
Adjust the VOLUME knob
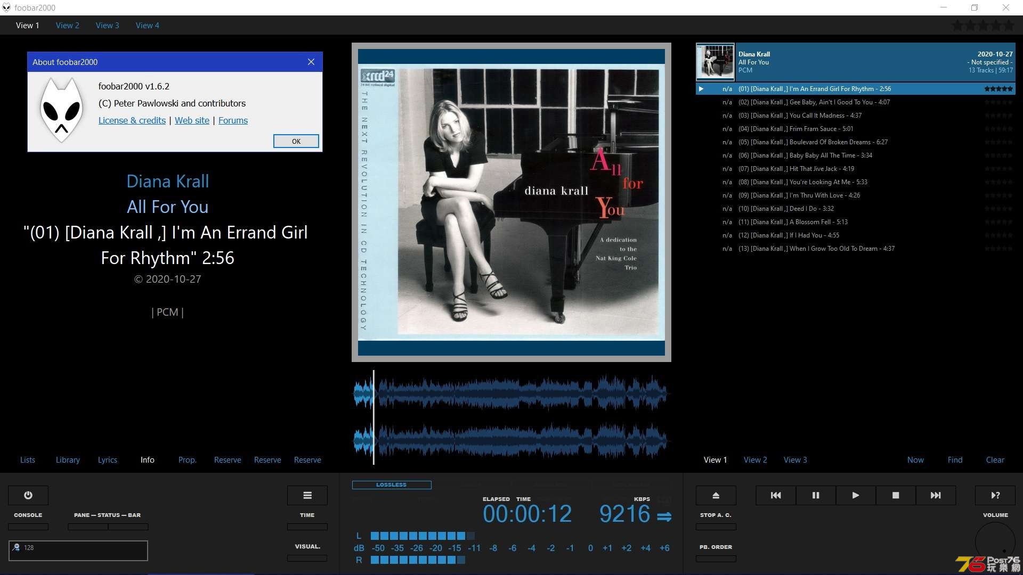coord(995,542)
